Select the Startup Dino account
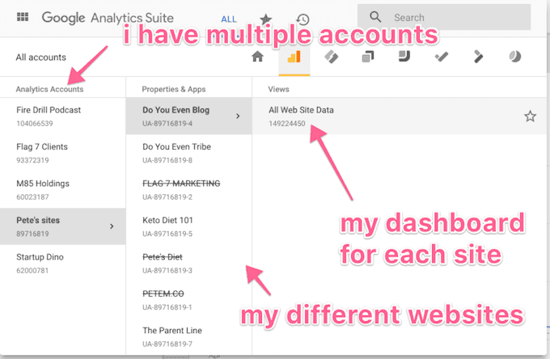This screenshot has width=550, height=359. coord(63,264)
